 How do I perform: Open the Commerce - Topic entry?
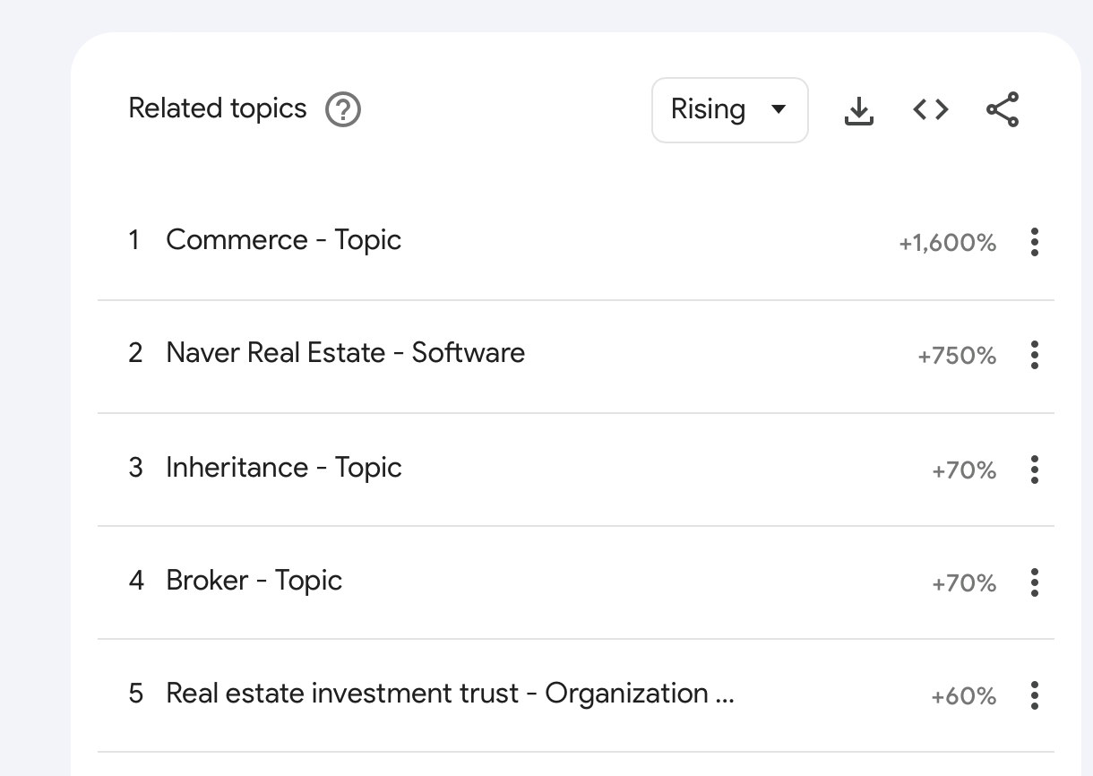(283, 240)
